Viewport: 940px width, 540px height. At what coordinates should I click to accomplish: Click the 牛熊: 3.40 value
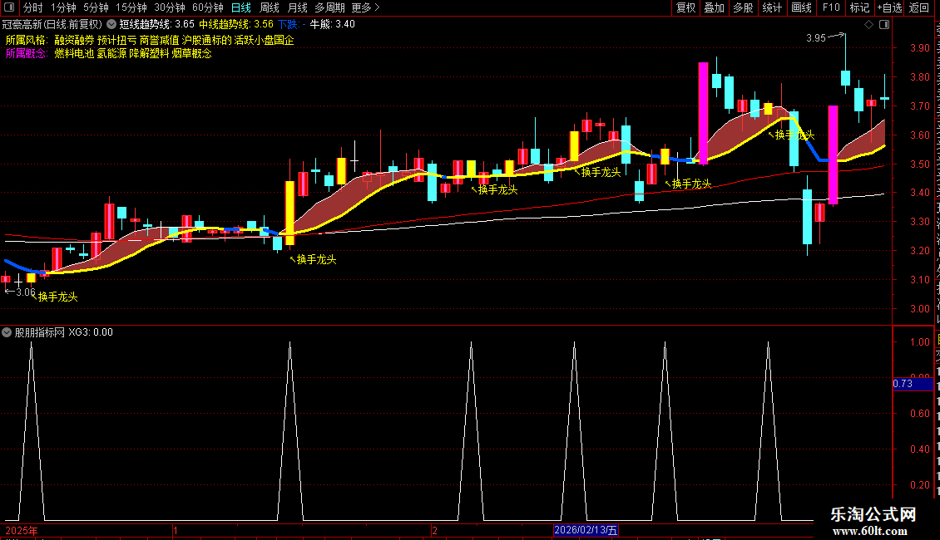332,25
